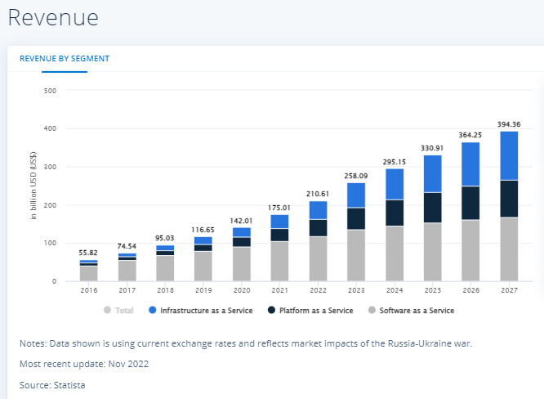The width and height of the screenshot is (544, 399).
Task: Click the 500 y-axis tick label
Action: tap(50, 91)
